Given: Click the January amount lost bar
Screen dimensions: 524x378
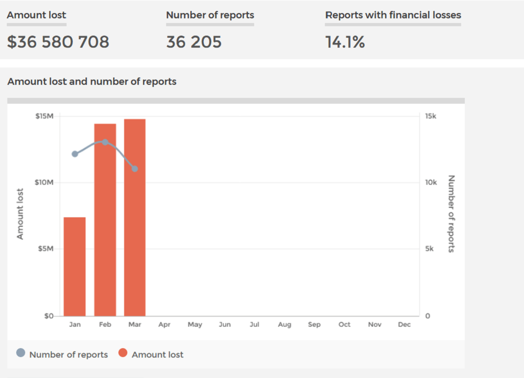Looking at the screenshot, I should [x=74, y=266].
